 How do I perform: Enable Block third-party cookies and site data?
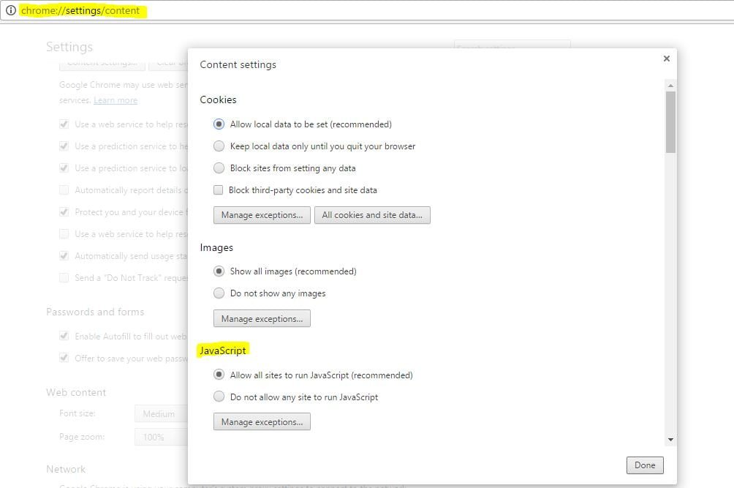[218, 189]
